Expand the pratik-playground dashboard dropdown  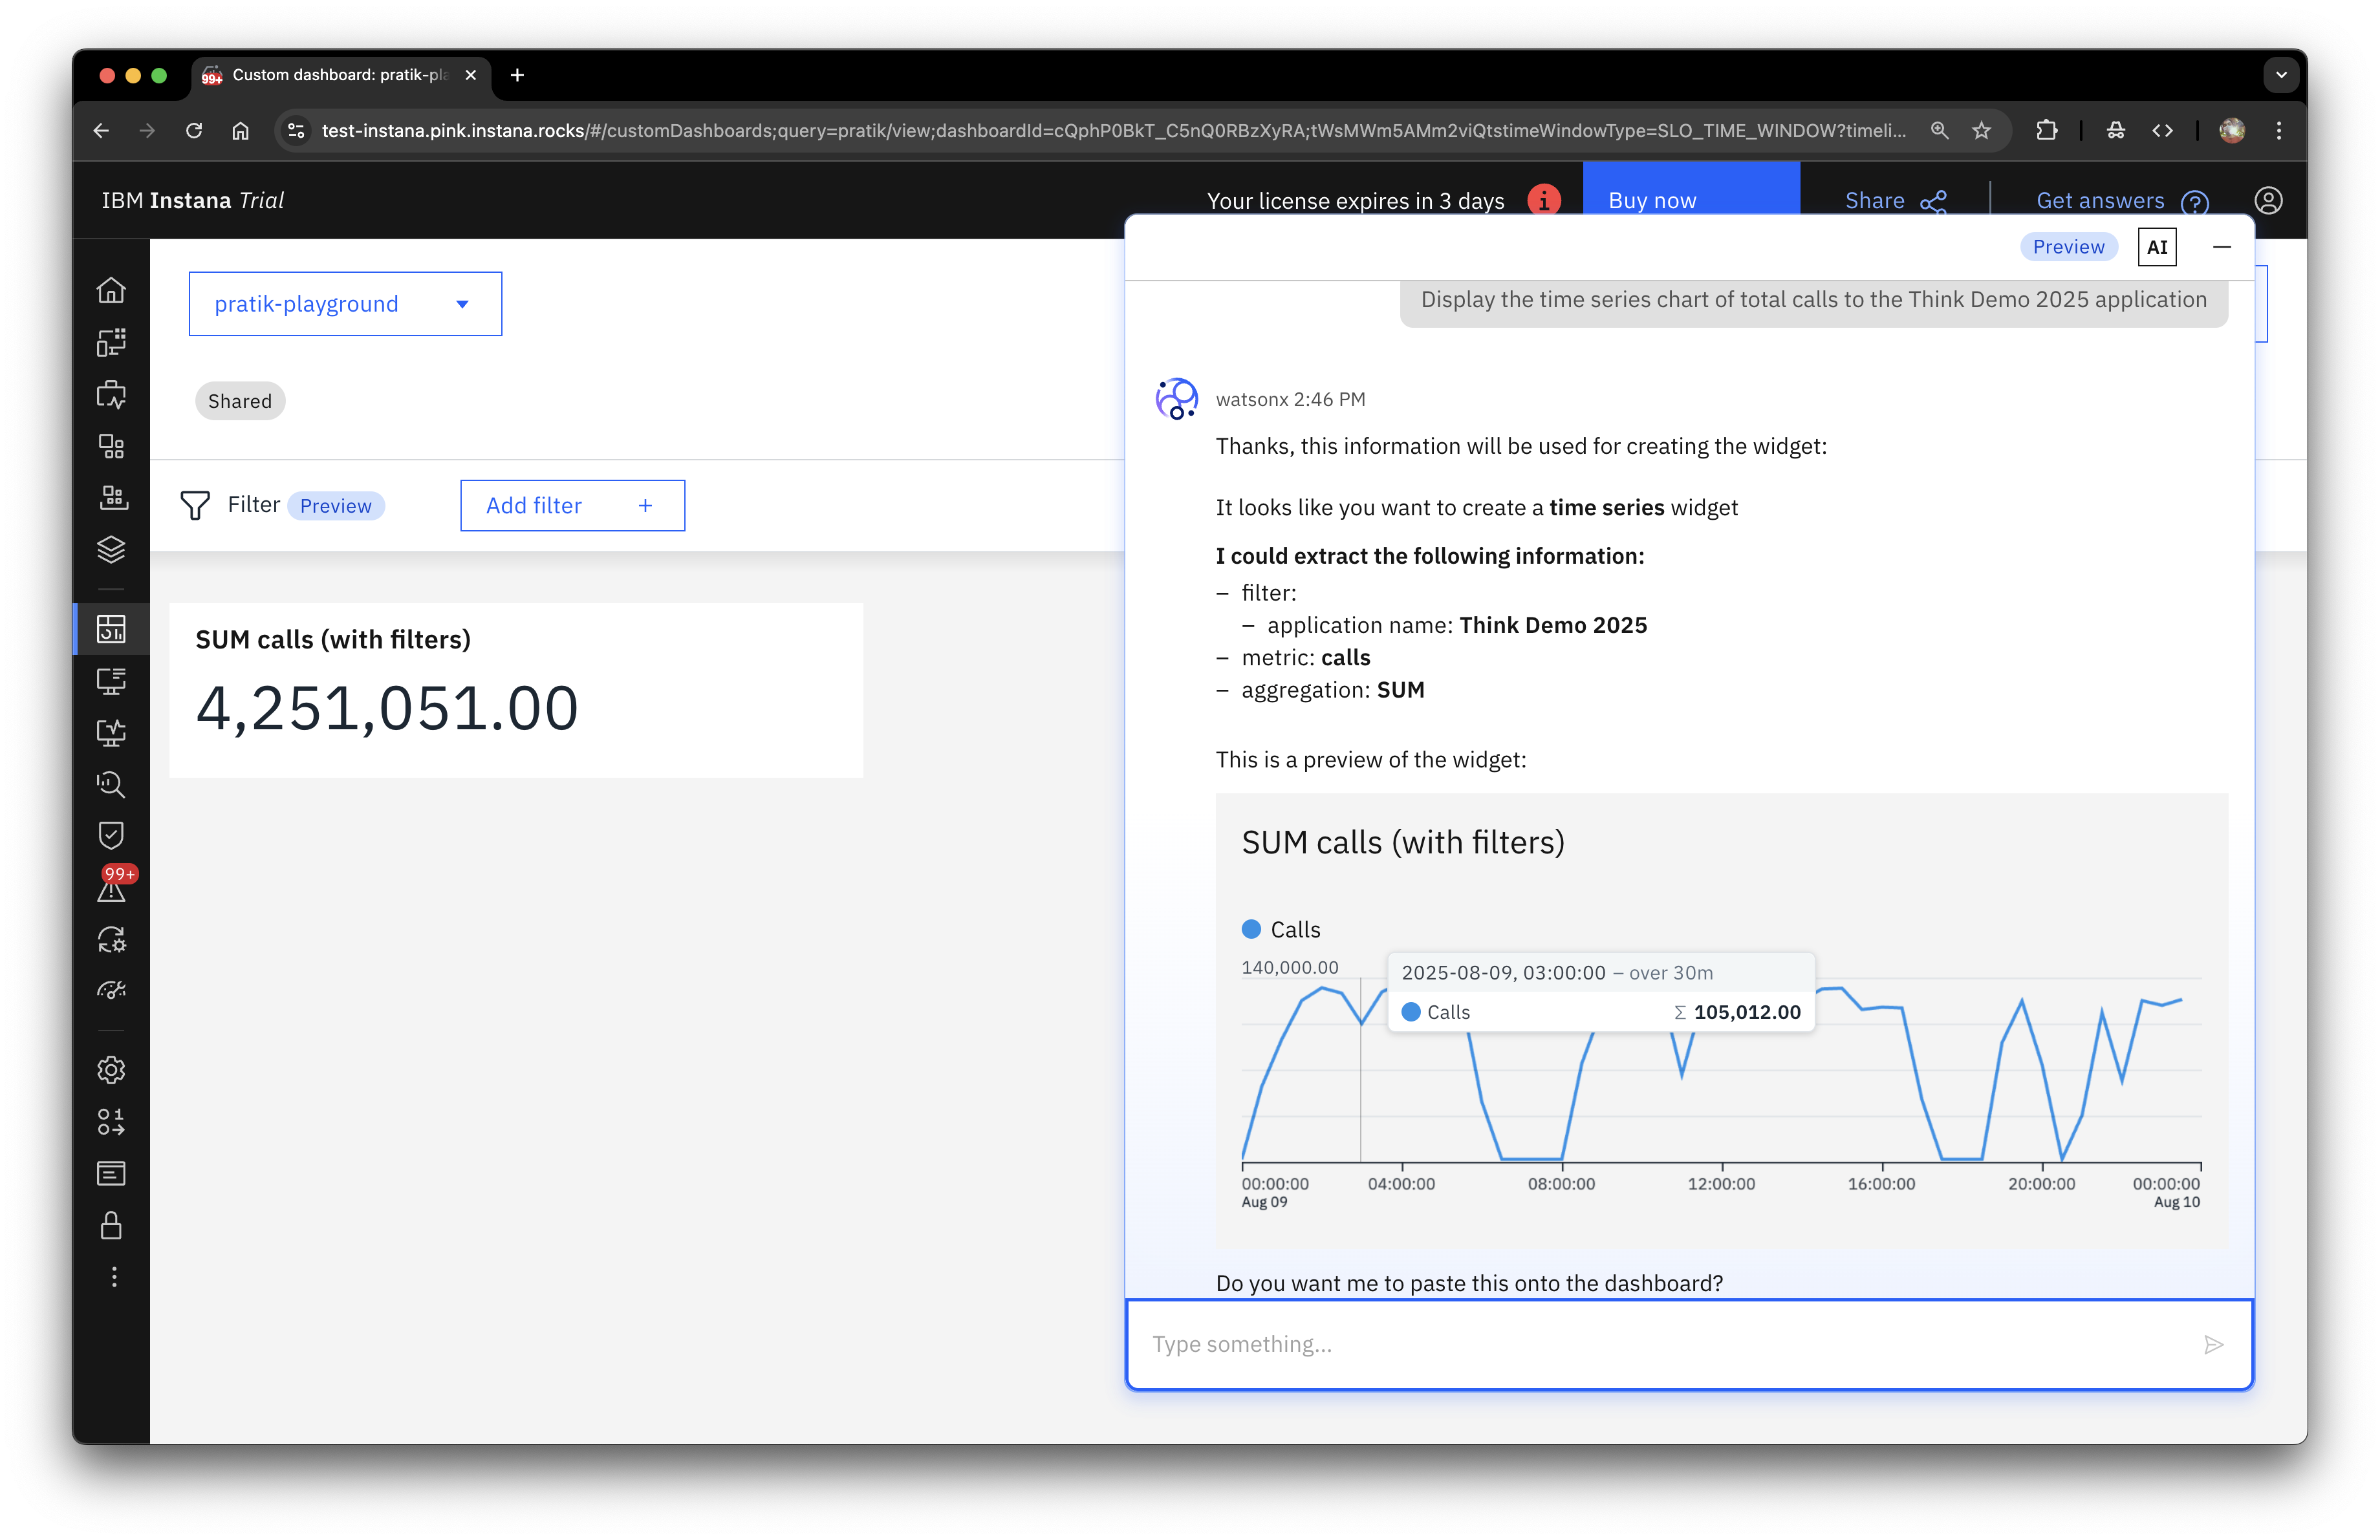345,304
